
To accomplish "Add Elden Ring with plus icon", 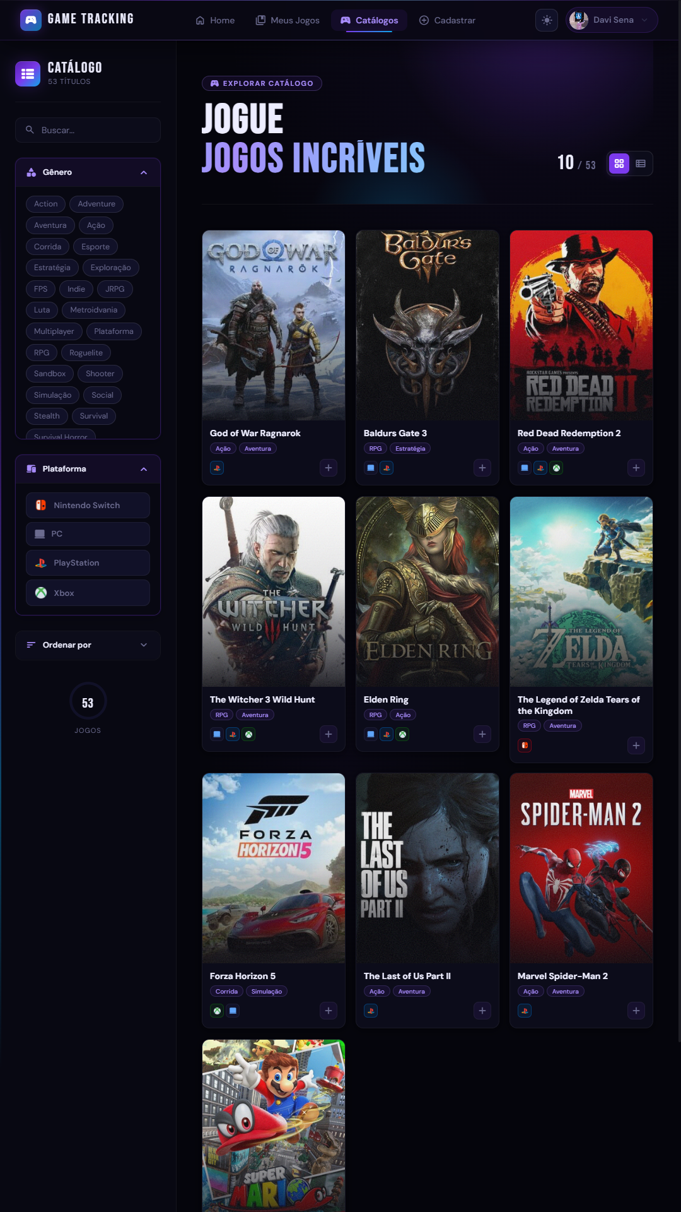I will 482,734.
